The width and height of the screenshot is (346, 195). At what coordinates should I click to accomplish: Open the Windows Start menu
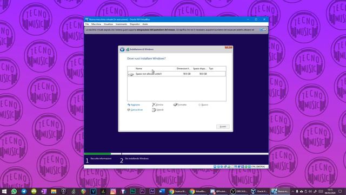(x=4, y=191)
